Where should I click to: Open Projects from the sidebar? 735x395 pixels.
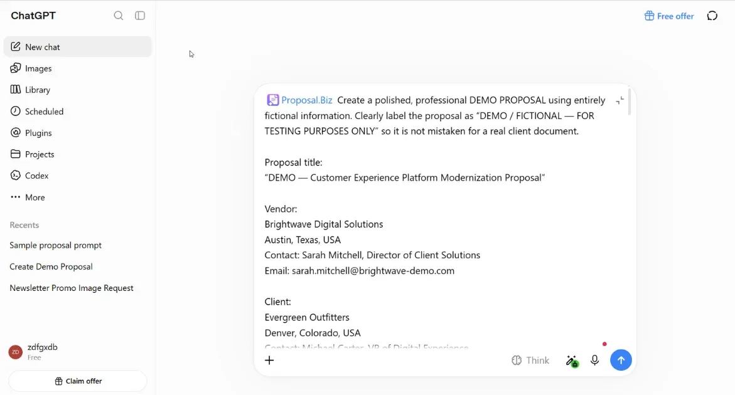click(x=78, y=154)
